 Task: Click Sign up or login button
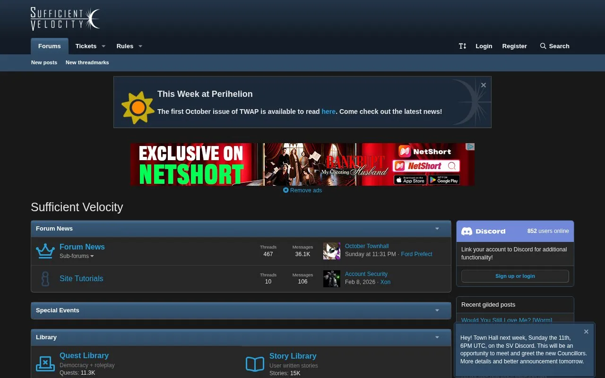click(x=515, y=276)
